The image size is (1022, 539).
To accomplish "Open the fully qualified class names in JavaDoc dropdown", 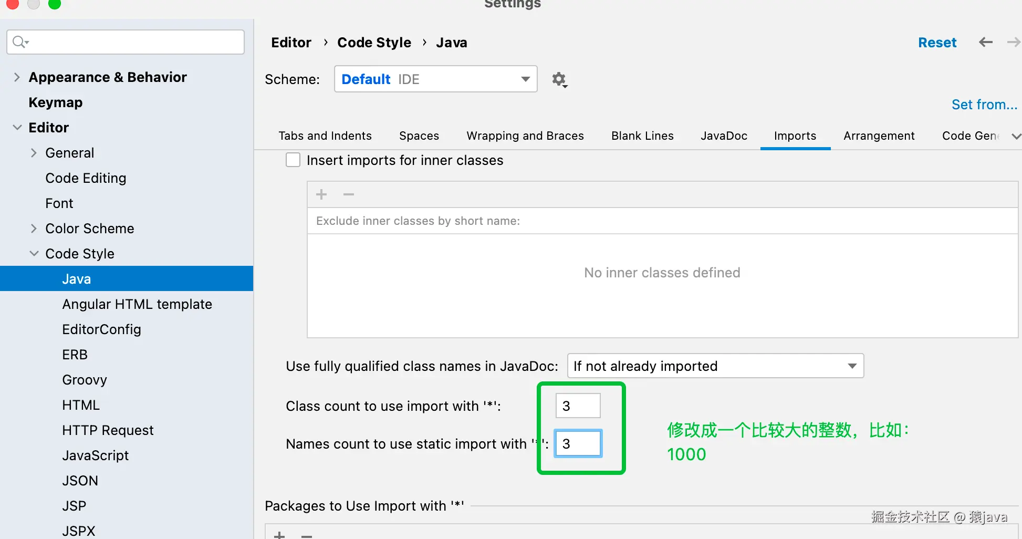I will click(x=715, y=366).
